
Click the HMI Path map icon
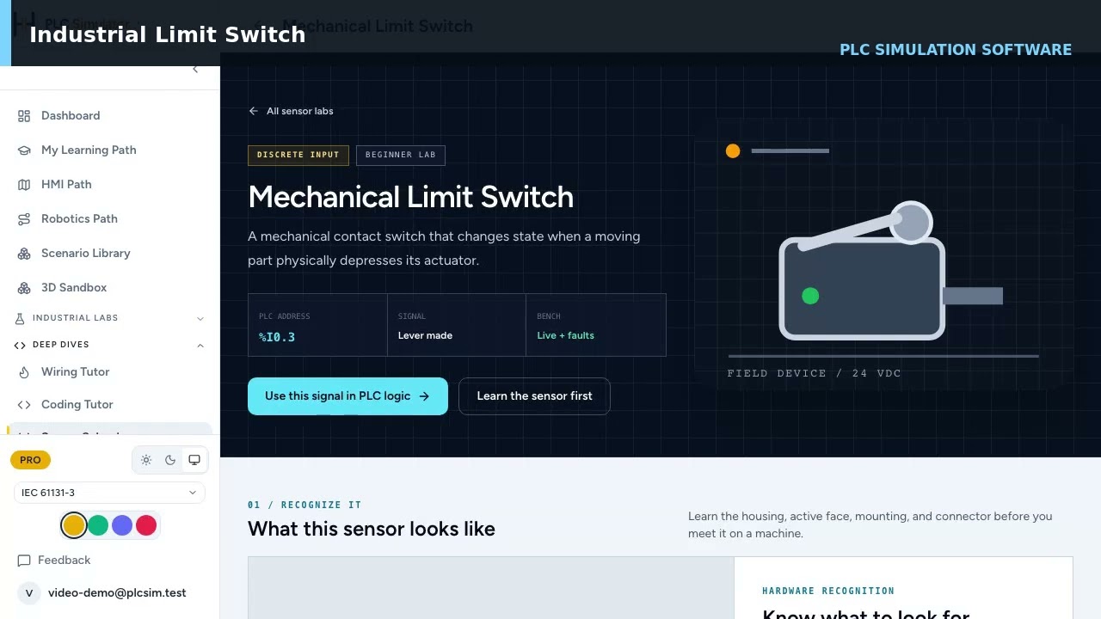click(x=24, y=184)
